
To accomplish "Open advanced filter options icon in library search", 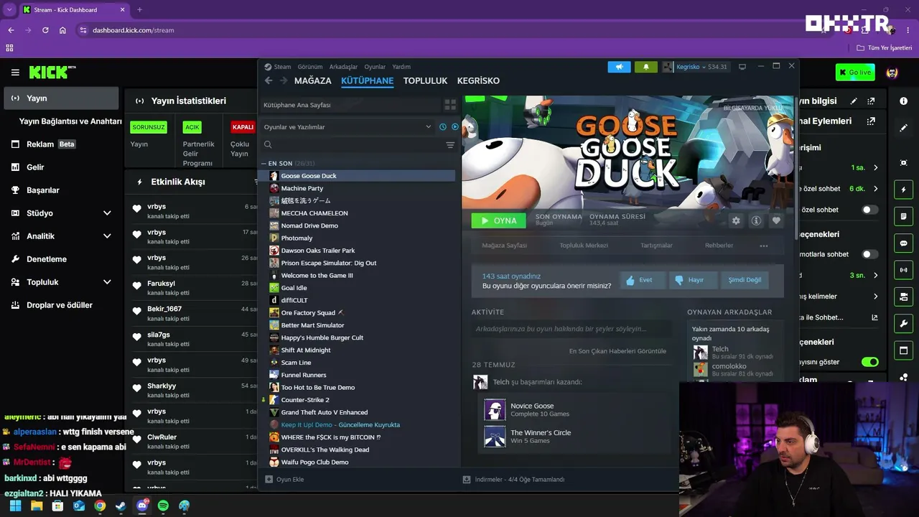I will 450,145.
